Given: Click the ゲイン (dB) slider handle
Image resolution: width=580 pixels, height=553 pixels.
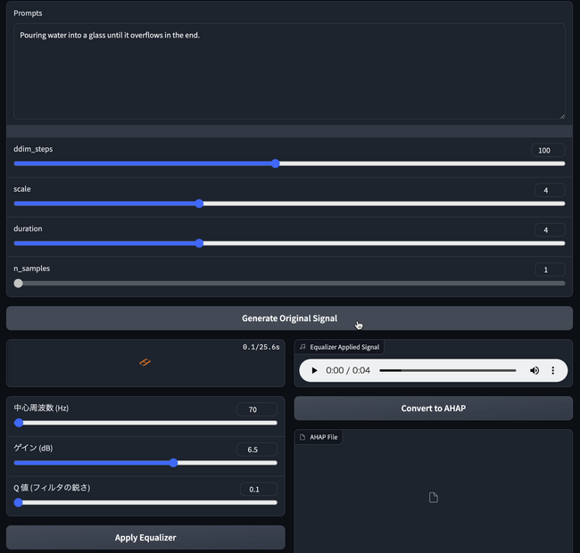Looking at the screenshot, I should click(173, 463).
